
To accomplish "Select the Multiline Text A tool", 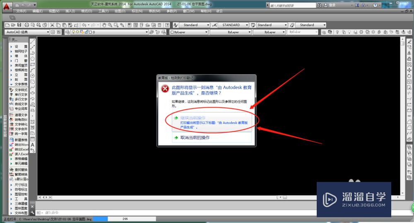I will pos(32,145).
